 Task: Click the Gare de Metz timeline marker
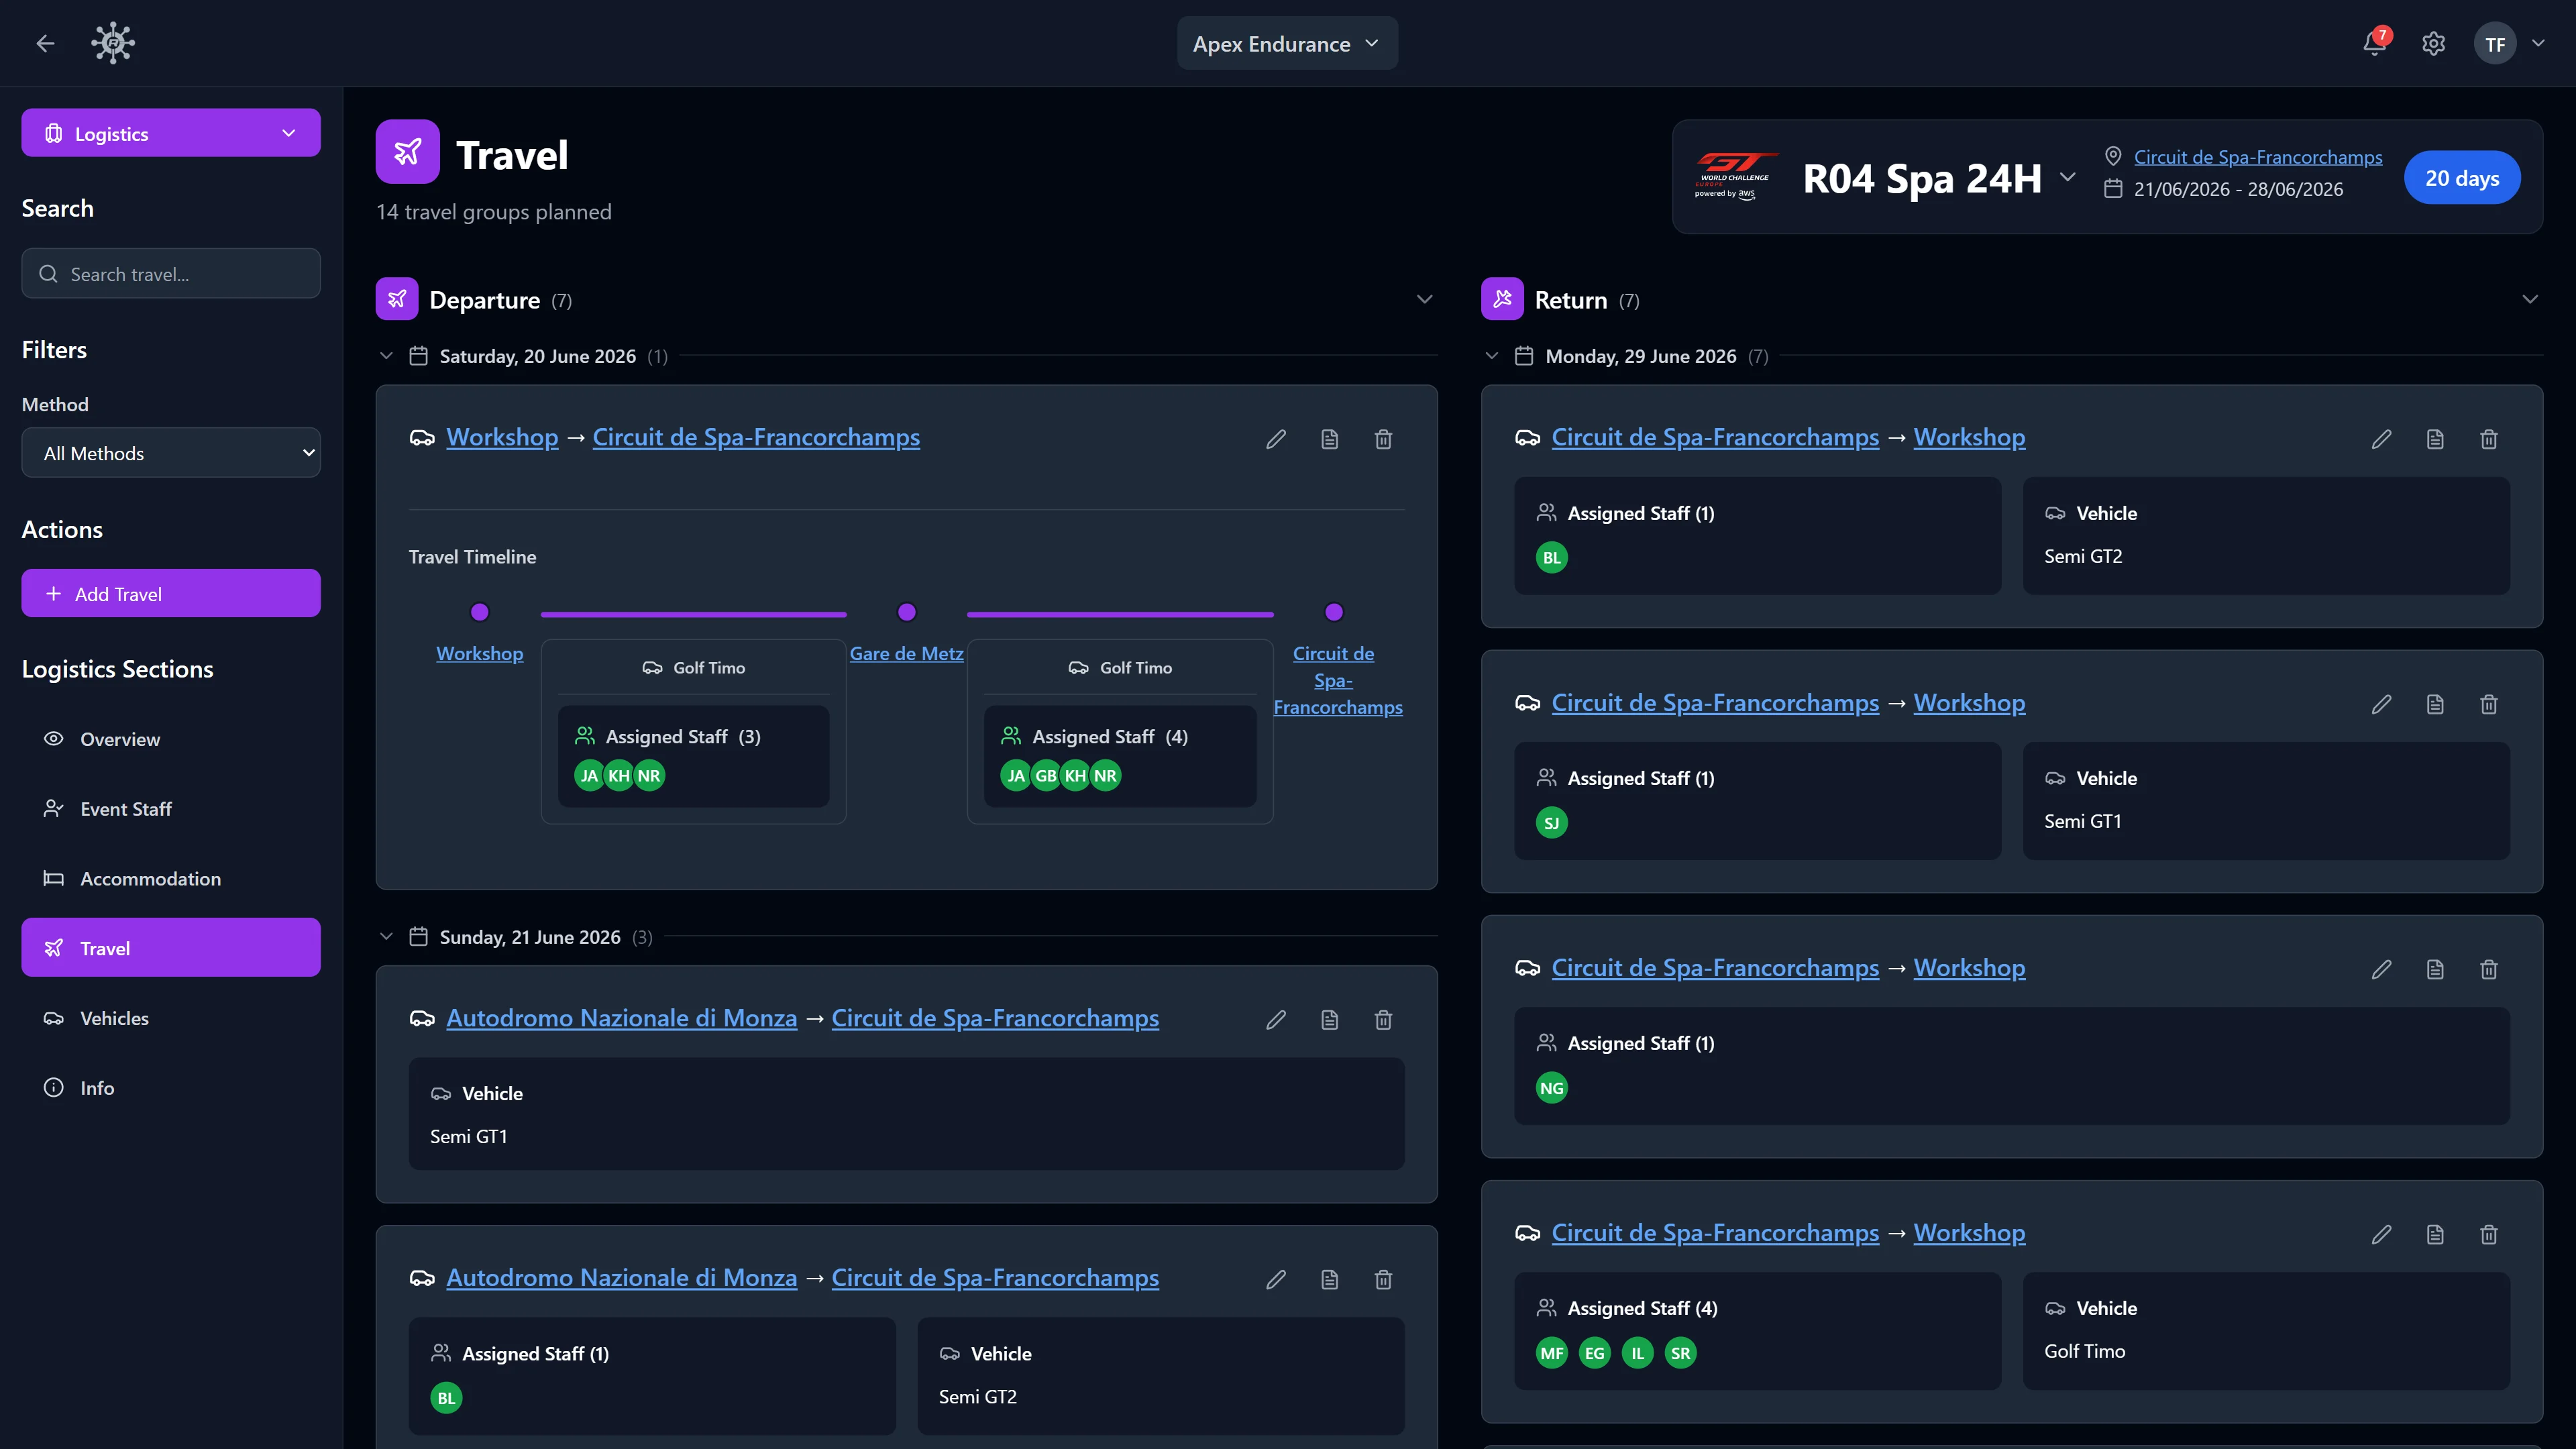click(907, 612)
